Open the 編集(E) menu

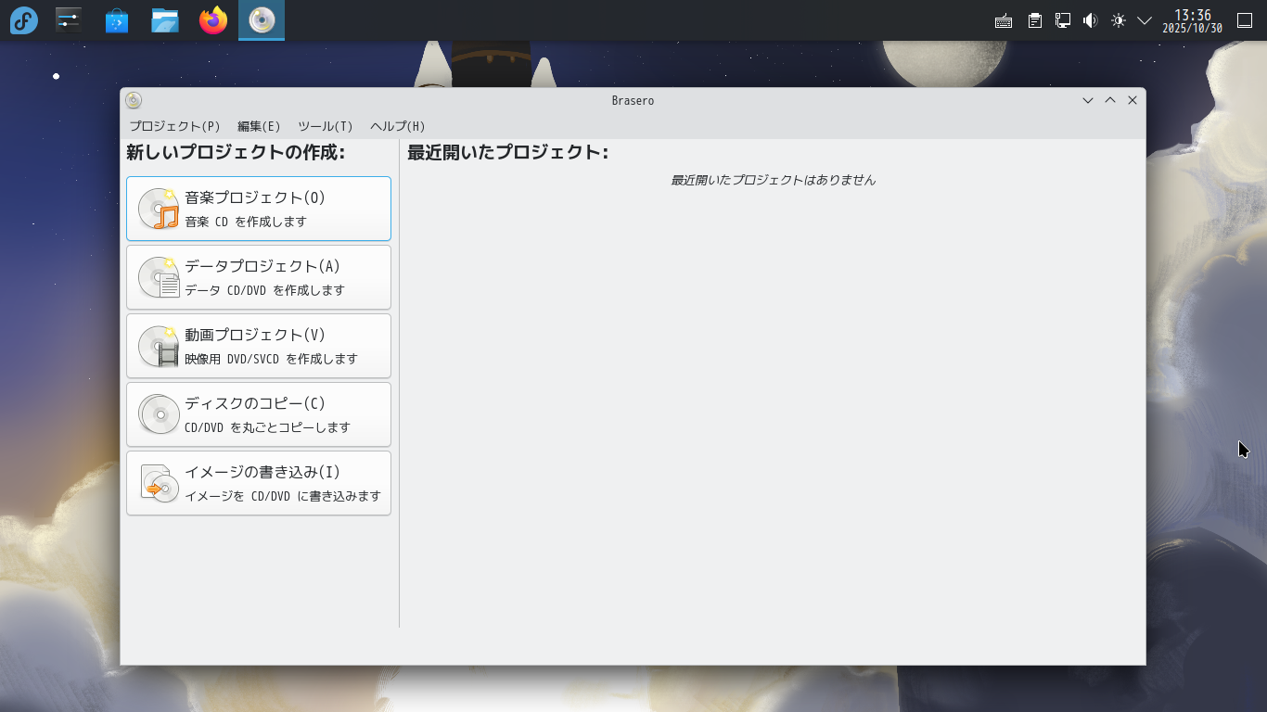point(259,126)
